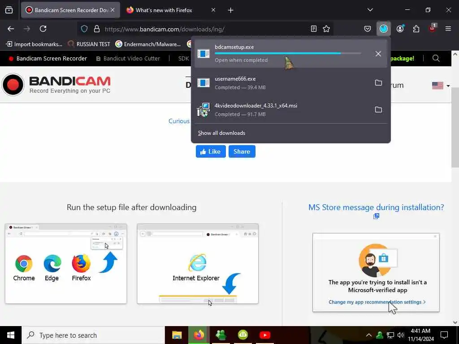Image resolution: width=459 pixels, height=344 pixels.
Task: Open MS Store message during installation link
Action: [376, 207]
